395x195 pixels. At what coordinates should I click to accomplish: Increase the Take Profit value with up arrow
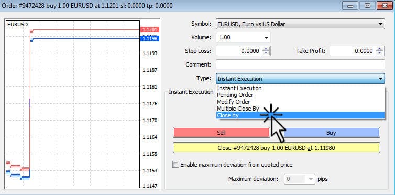pyautogui.click(x=379, y=49)
